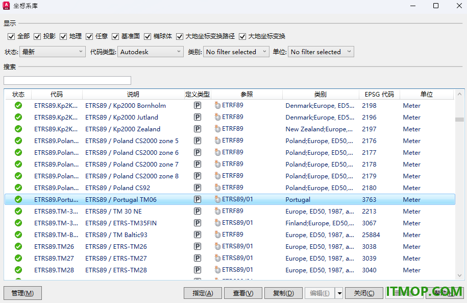Expand the 代码类型 Autodesk dropdown
The height and width of the screenshot is (303, 467).
tap(151, 52)
